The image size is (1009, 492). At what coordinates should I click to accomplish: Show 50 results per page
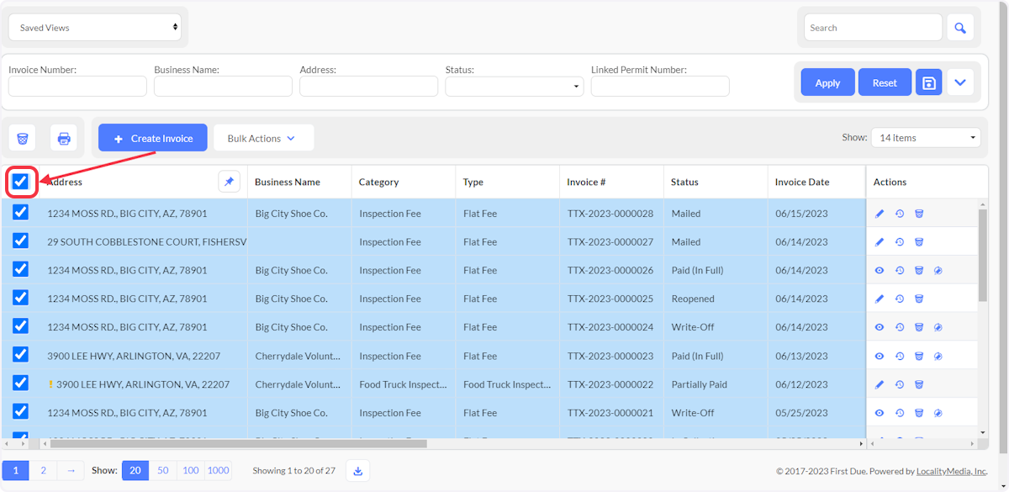pyautogui.click(x=163, y=470)
